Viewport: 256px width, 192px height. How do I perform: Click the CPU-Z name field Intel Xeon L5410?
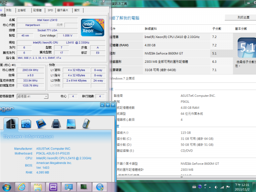[x=47, y=20]
